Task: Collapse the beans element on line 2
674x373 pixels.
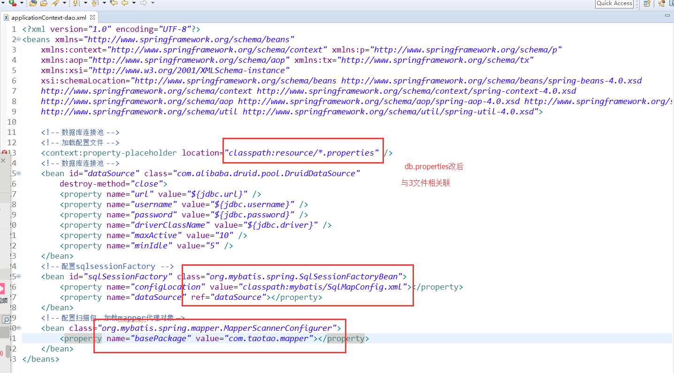Action: coord(18,40)
